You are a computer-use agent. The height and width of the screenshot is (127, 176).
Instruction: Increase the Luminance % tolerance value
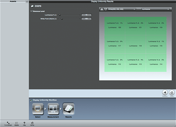[x=91, y=15]
